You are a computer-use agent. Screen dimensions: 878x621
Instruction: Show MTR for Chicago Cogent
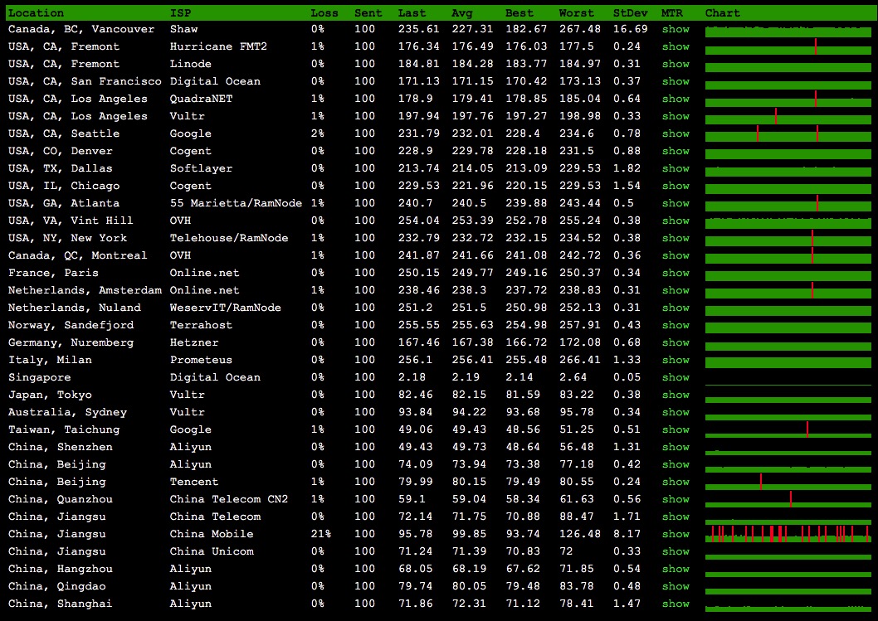click(676, 186)
